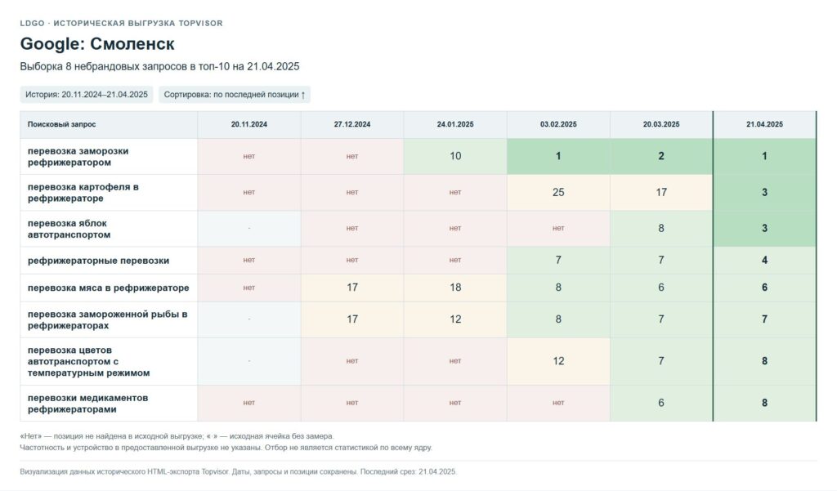Click query 'перевозка картофеля в рефрижераторе'
Viewport: 837px width, 491px height.
point(83,193)
